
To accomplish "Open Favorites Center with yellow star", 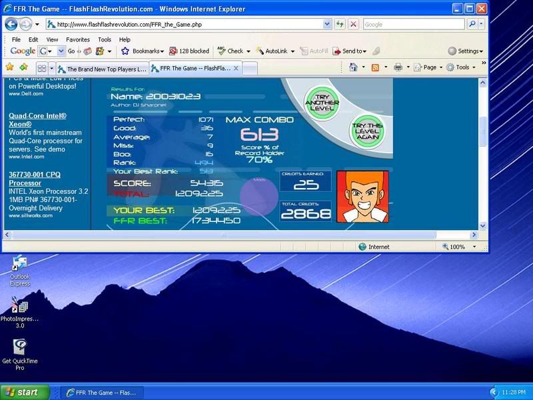I will [x=10, y=67].
